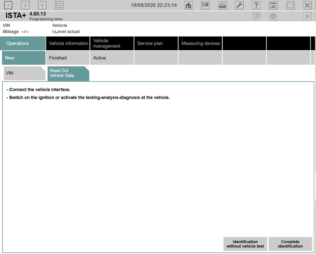Show Finished operations sub-tab
Screen dimensions: 316x254
click(68, 58)
